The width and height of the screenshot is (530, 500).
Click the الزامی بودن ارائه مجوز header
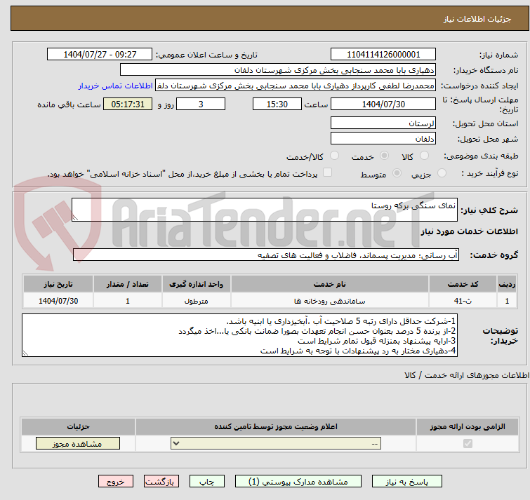click(468, 426)
